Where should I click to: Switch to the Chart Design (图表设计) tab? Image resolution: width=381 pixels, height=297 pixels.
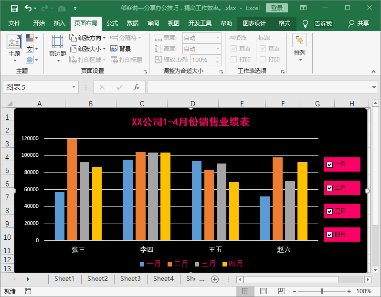(254, 23)
